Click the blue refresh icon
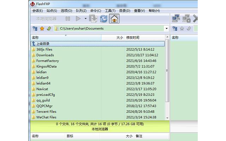This screenshot has width=226, height=141. [x=103, y=19]
